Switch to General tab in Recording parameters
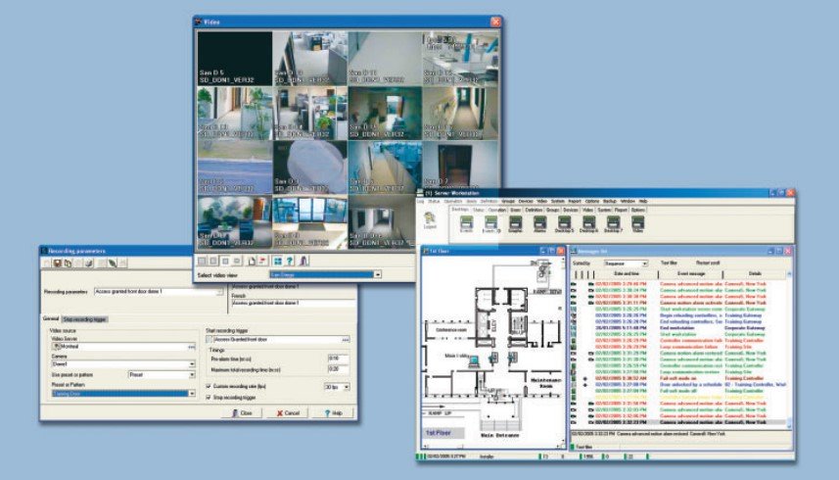 (x=51, y=318)
